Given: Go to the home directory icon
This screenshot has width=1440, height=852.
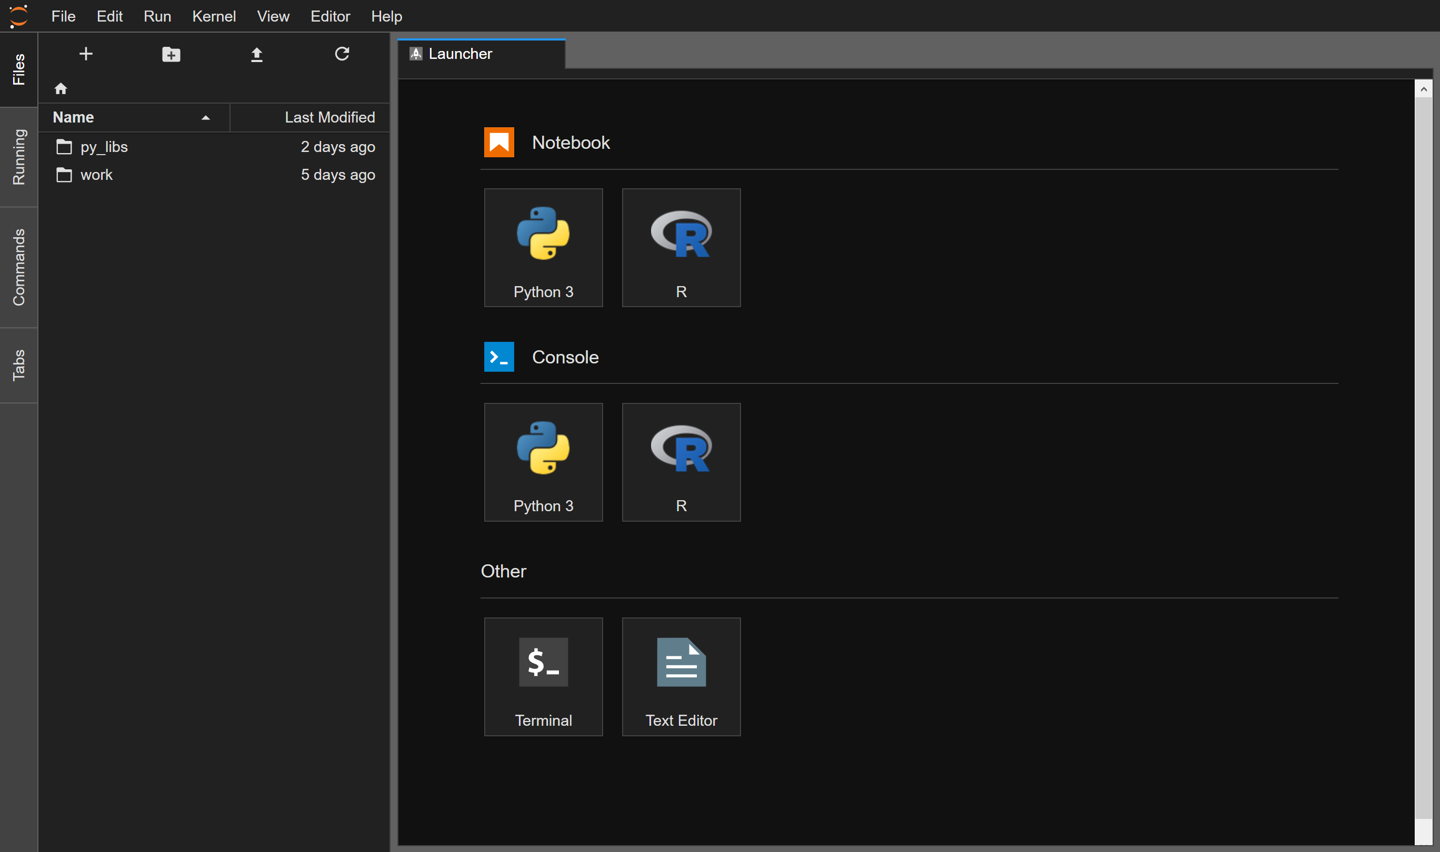Looking at the screenshot, I should pos(61,88).
